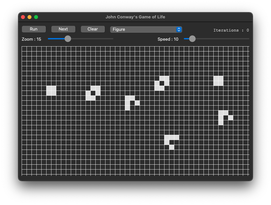Clear the grid with the Clear button

[93, 29]
